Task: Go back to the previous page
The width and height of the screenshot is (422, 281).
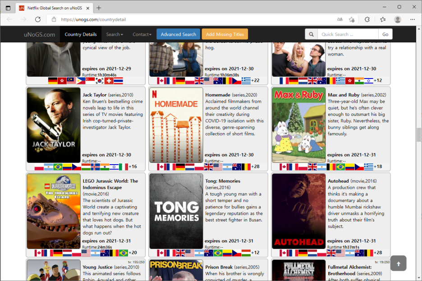Action: click(x=9, y=19)
